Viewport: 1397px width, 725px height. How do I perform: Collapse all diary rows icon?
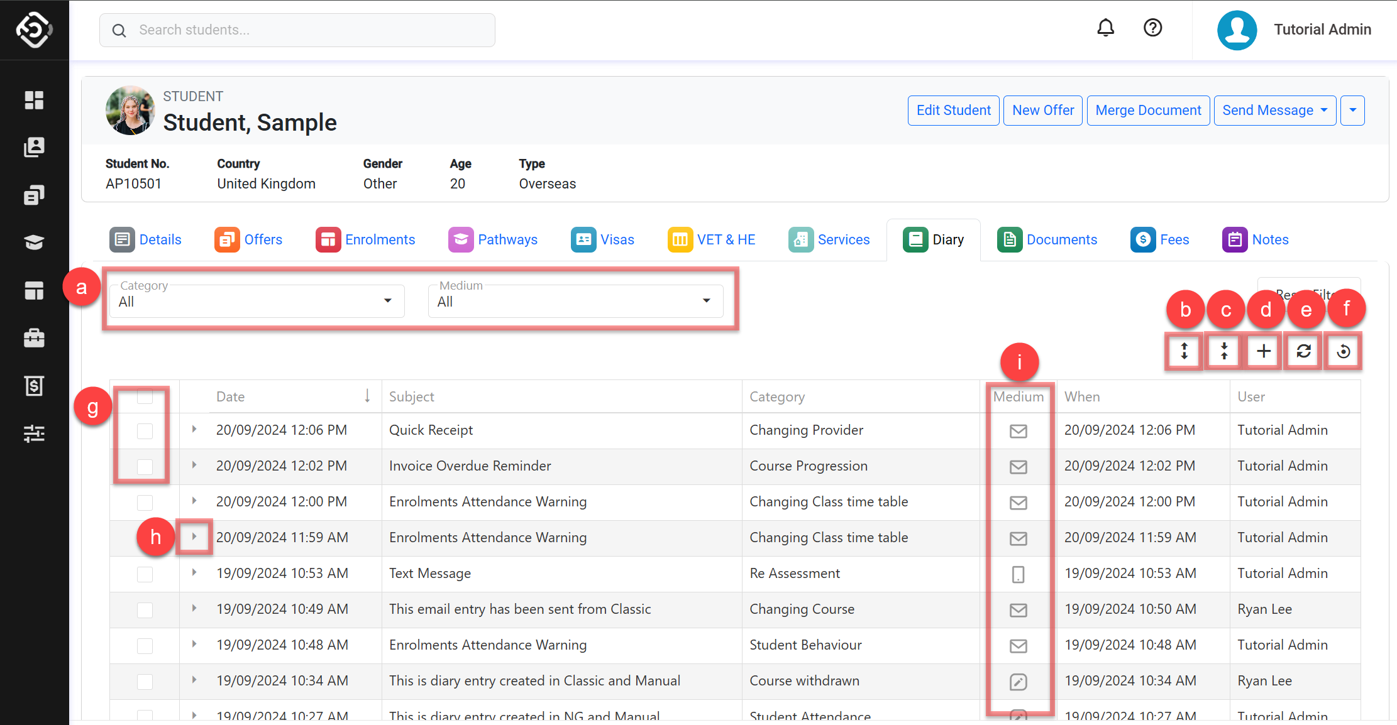[1224, 351]
